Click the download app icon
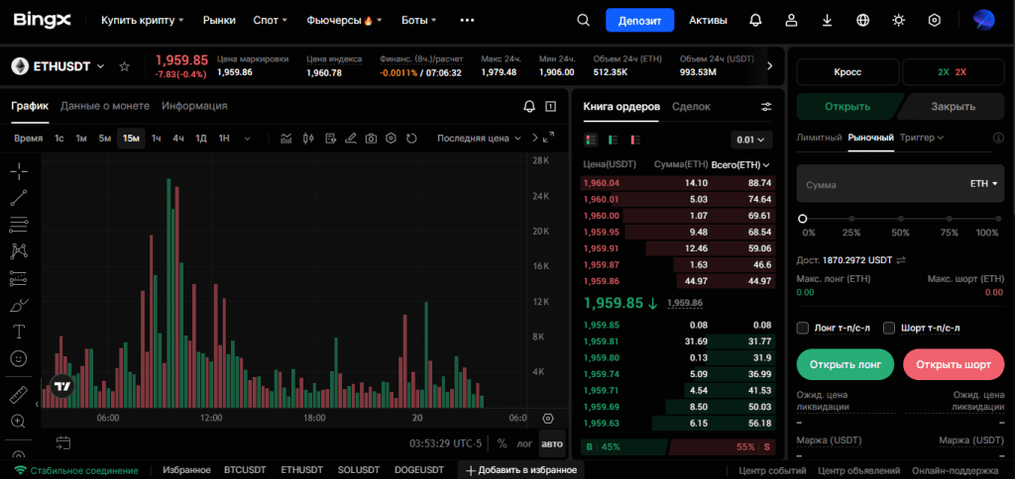This screenshot has height=479, width=1015. click(827, 20)
